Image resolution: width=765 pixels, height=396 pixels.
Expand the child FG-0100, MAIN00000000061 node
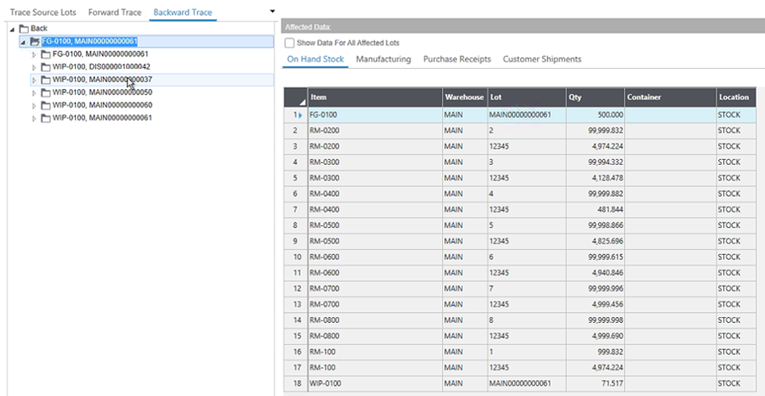(35, 54)
